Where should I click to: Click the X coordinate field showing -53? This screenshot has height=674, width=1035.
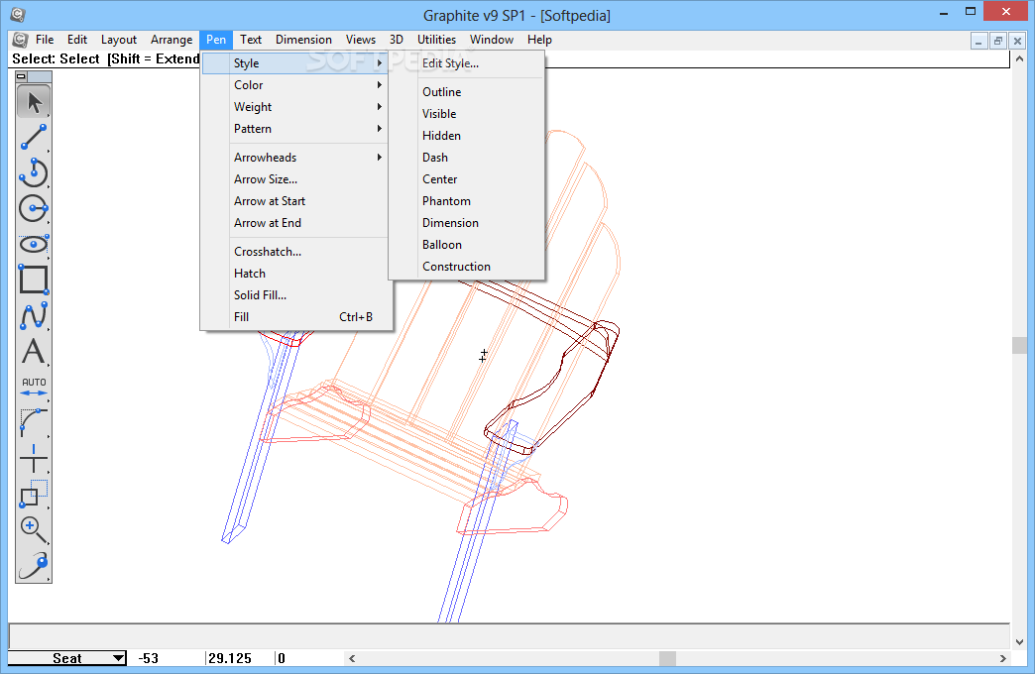[167, 658]
